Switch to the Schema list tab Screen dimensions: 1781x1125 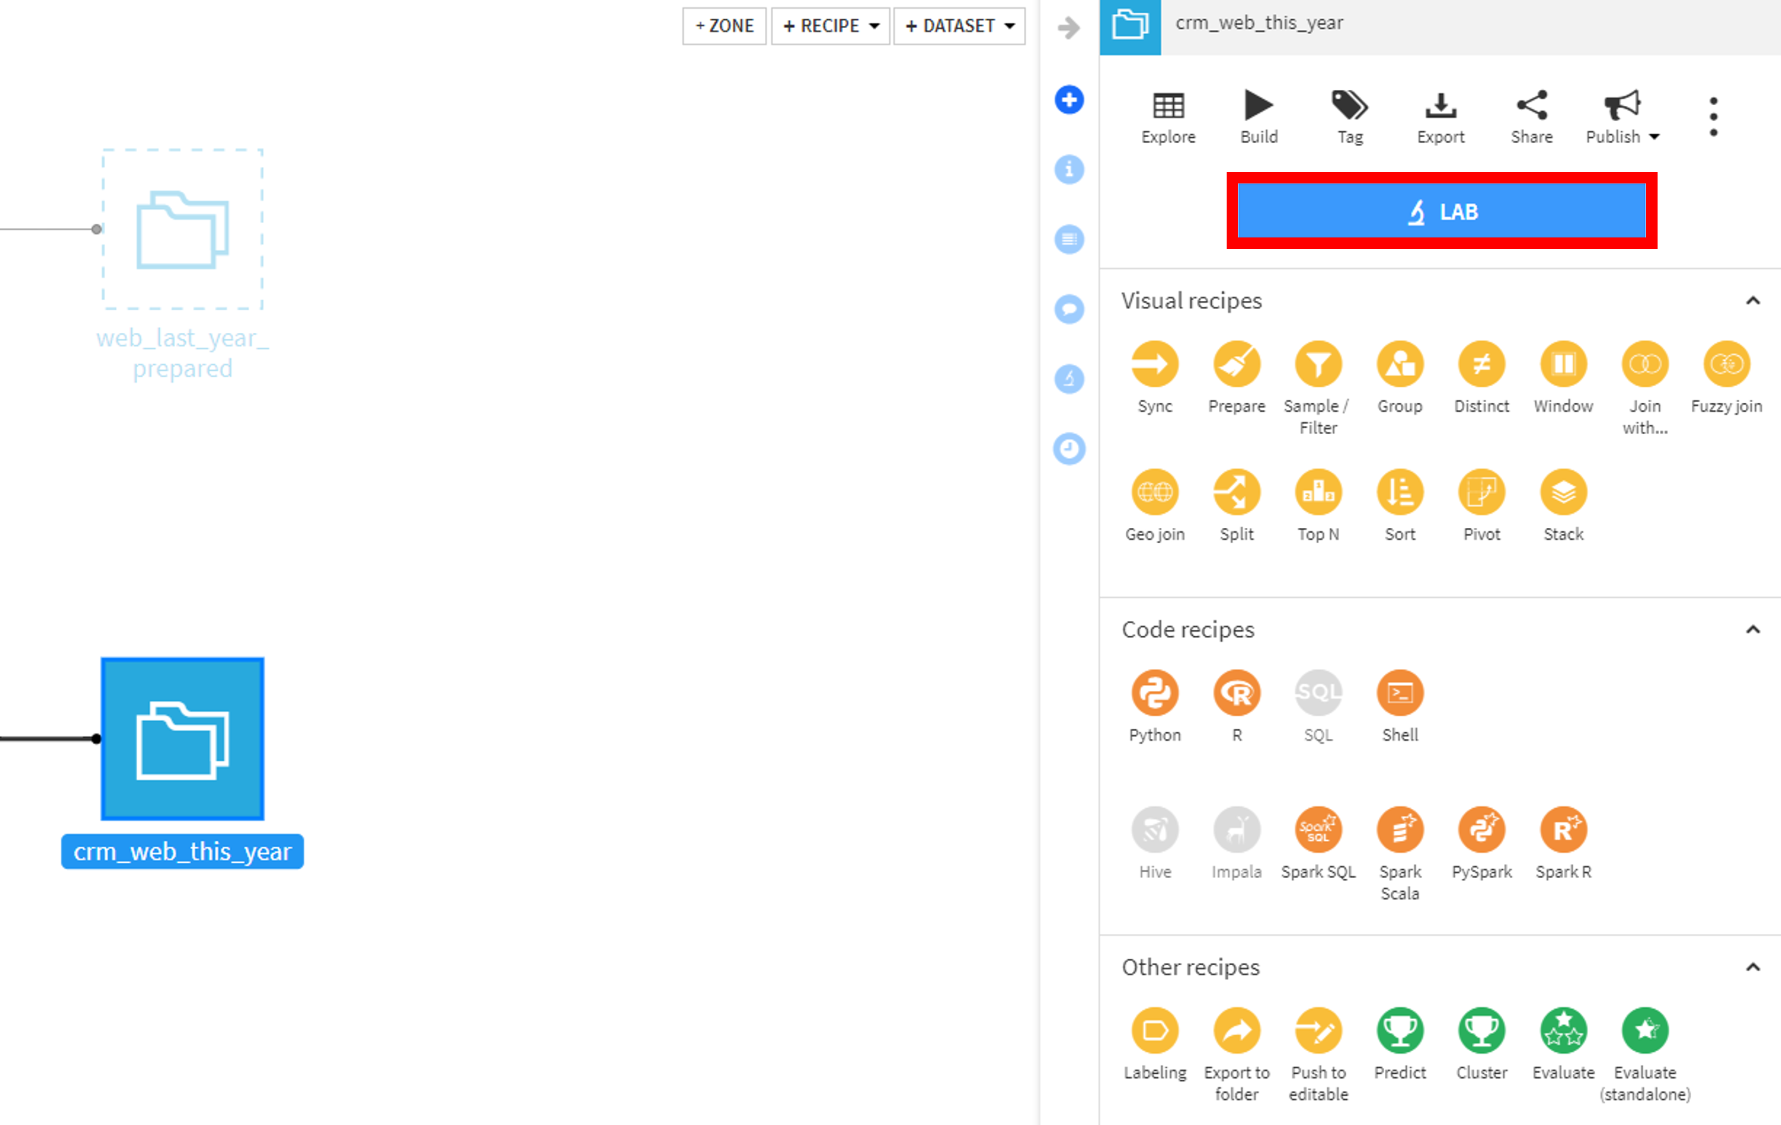tap(1068, 239)
